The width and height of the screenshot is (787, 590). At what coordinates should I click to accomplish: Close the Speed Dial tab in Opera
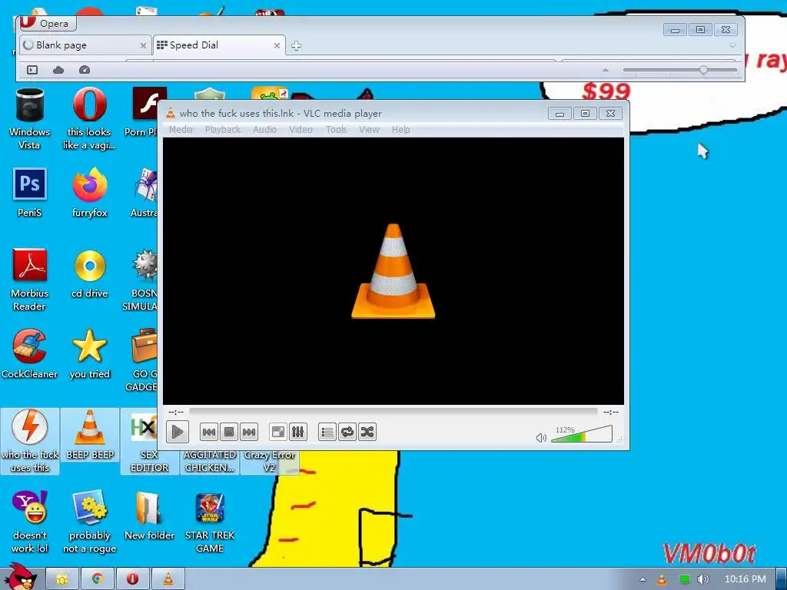pos(277,45)
